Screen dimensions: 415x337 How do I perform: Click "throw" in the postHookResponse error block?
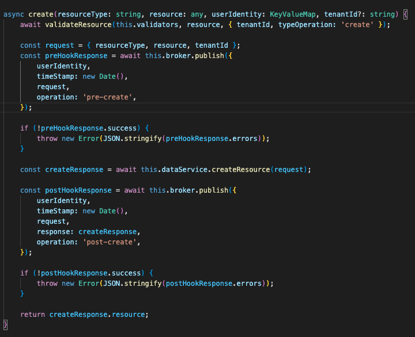(x=47, y=284)
